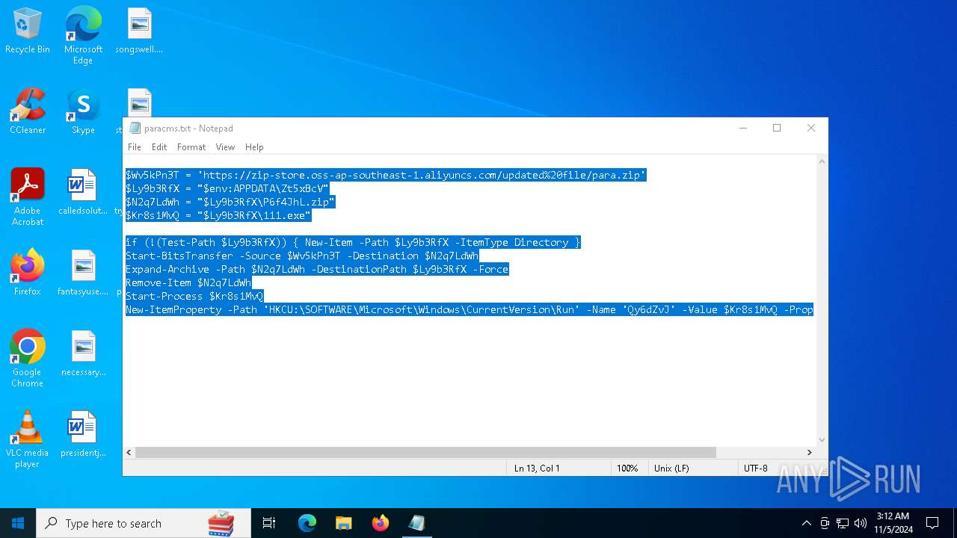Screen dimensions: 957x538
Task: Show hidden system tray icons
Action: click(x=806, y=523)
